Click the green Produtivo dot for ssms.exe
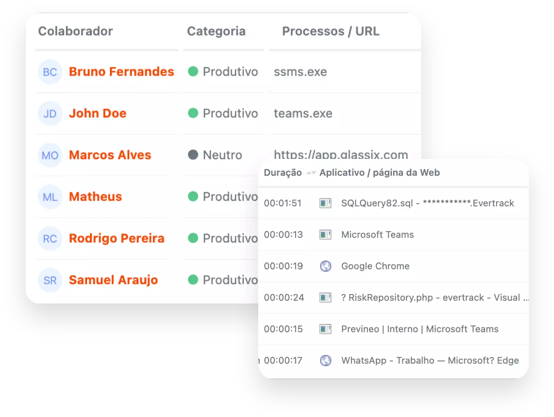554x417 pixels. pos(193,71)
